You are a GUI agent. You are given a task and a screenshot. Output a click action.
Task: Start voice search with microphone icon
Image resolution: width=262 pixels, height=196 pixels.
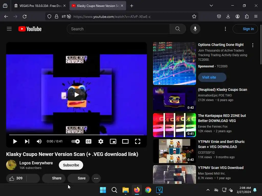coord(195,29)
